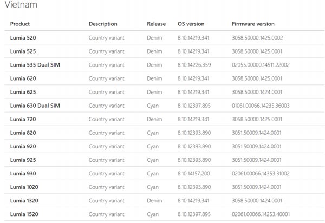Click firmware 02061.00066.14353.31002
Viewport: 325px width, 223px height.
pos(261,173)
